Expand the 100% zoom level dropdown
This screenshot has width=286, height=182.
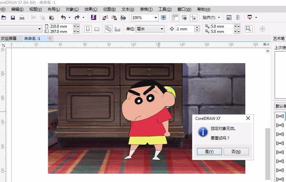coord(156,18)
